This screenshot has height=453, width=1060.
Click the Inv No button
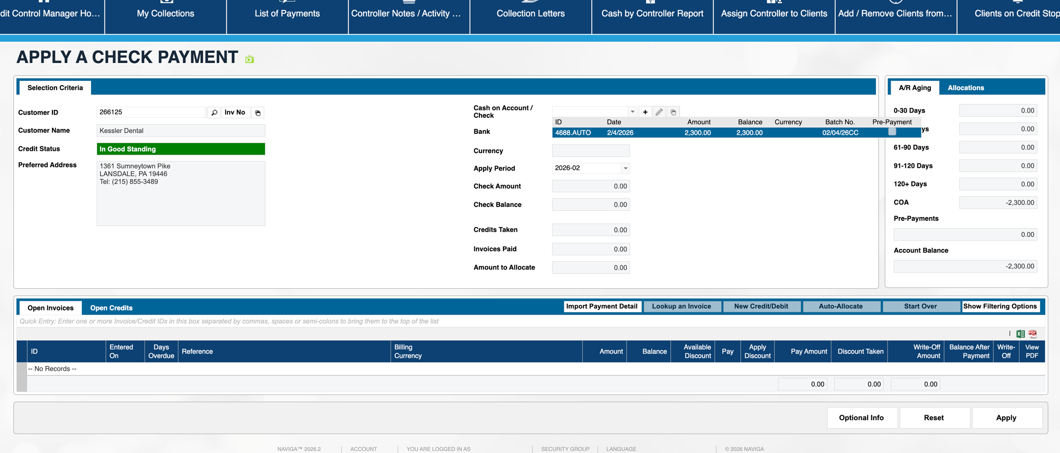point(235,113)
